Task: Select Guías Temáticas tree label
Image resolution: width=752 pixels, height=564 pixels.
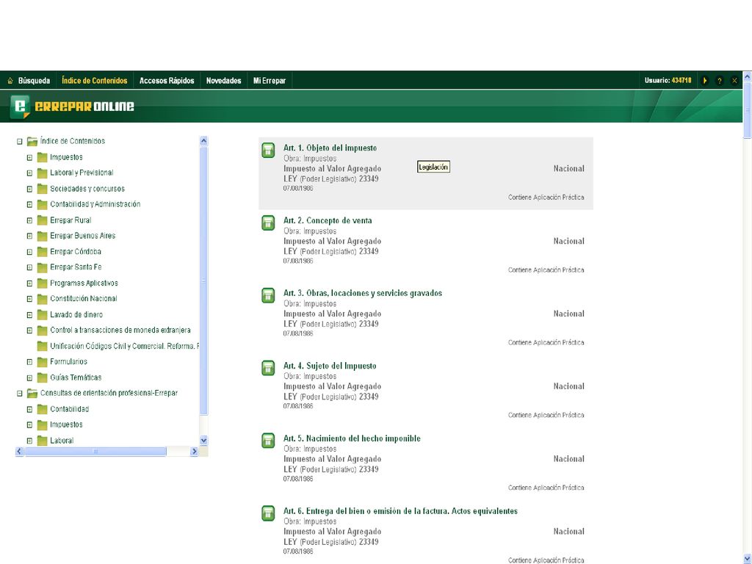Action: (76, 377)
